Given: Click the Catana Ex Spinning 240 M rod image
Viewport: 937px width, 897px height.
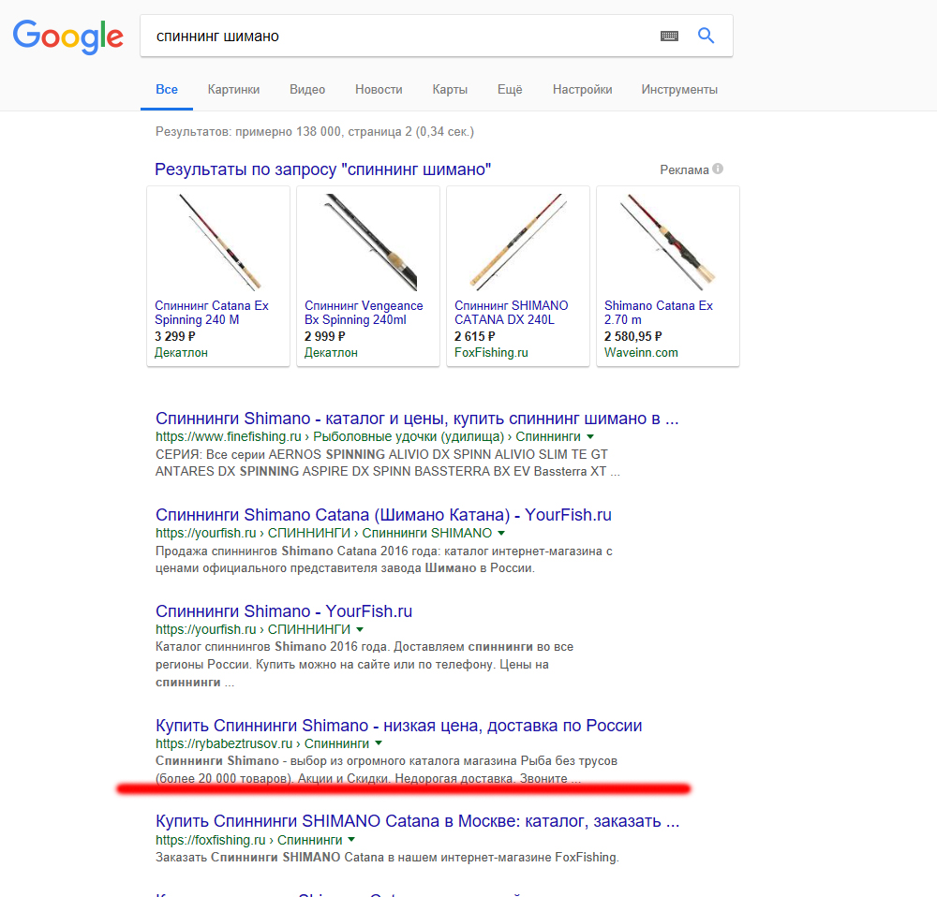Looking at the screenshot, I should pos(218,242).
